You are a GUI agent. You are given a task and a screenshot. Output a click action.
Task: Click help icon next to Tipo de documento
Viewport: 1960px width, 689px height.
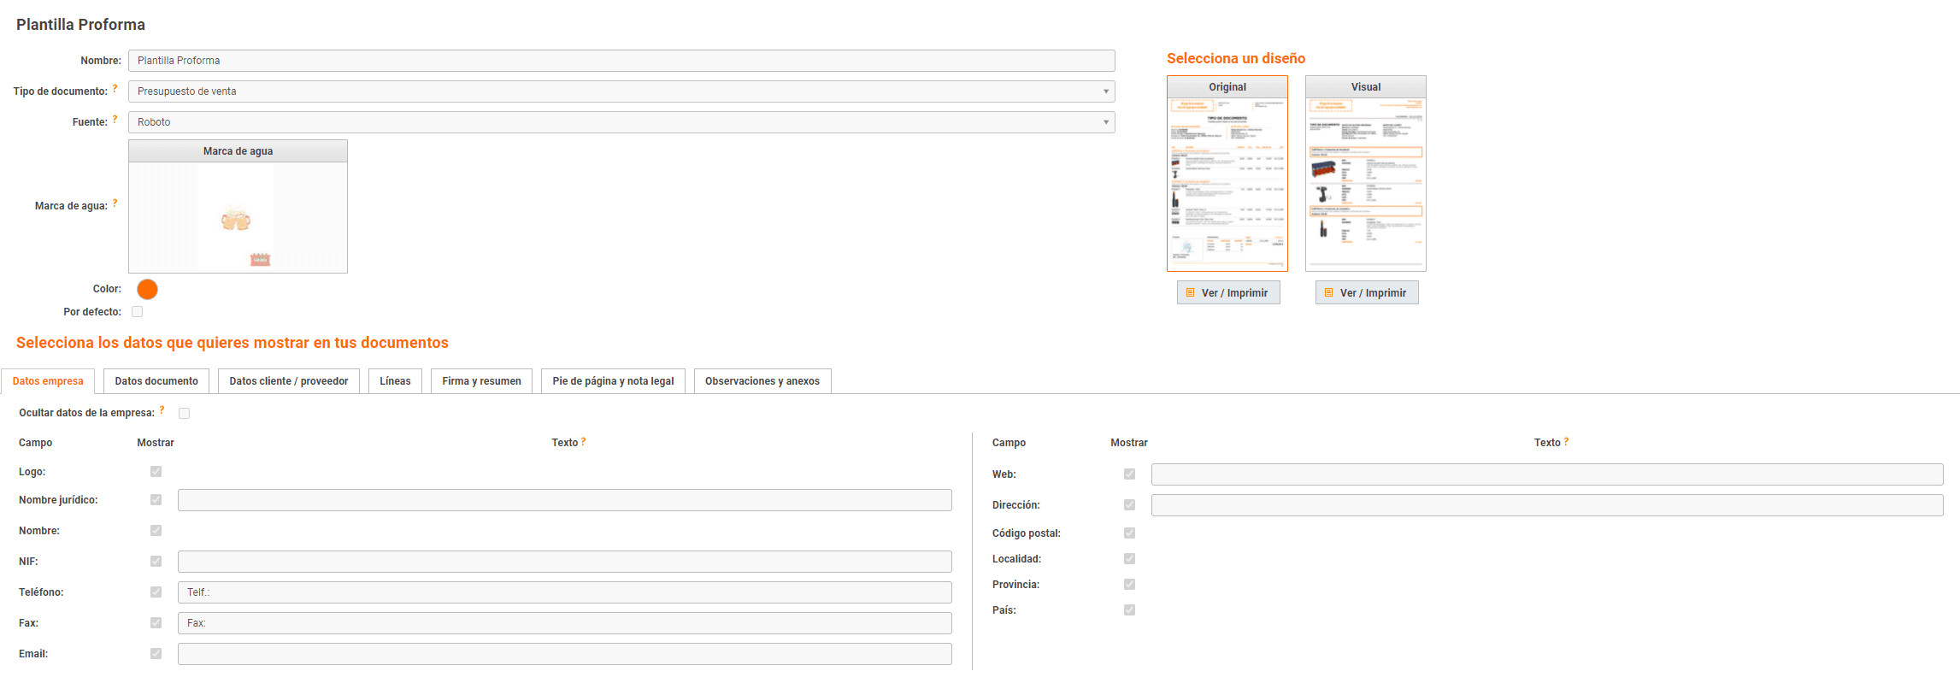click(x=115, y=88)
